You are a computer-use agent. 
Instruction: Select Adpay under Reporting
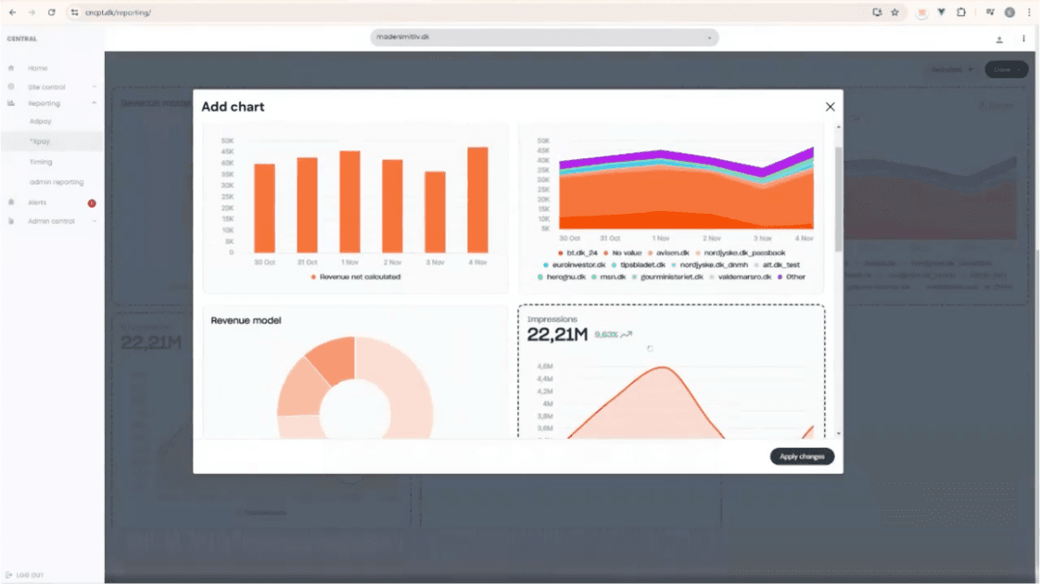point(40,122)
